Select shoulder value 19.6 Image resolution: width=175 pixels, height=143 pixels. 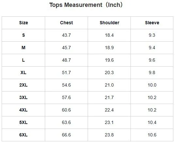click(109, 60)
